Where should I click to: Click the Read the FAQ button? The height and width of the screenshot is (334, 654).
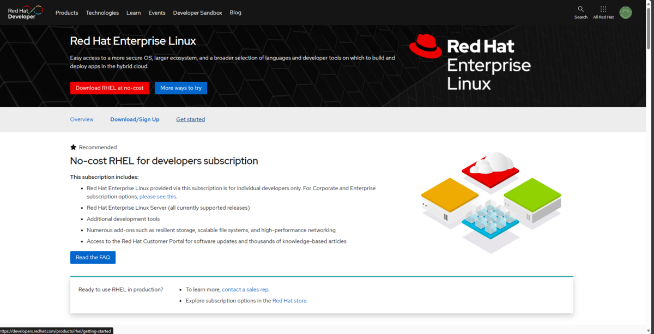pyautogui.click(x=93, y=257)
